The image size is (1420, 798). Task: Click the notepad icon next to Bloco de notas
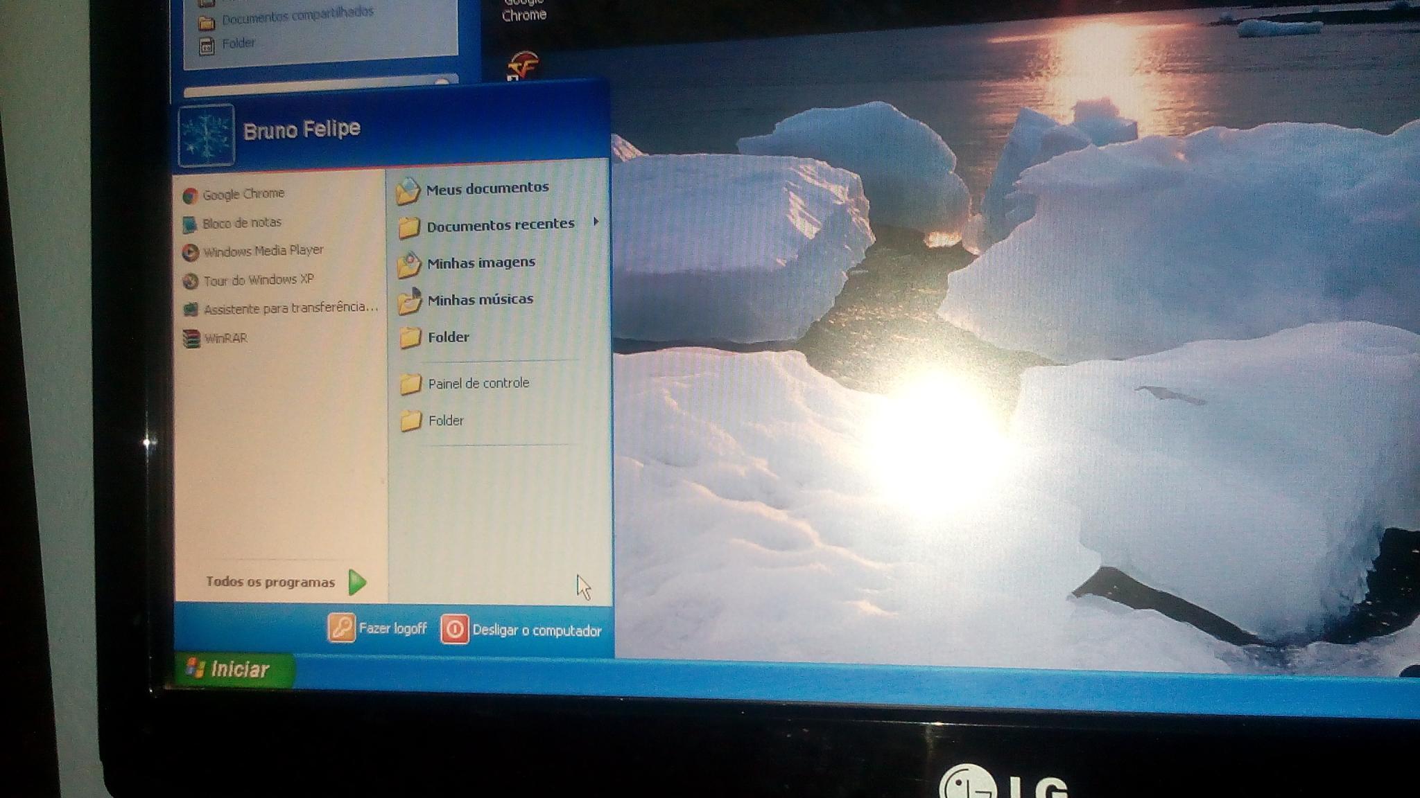190,224
